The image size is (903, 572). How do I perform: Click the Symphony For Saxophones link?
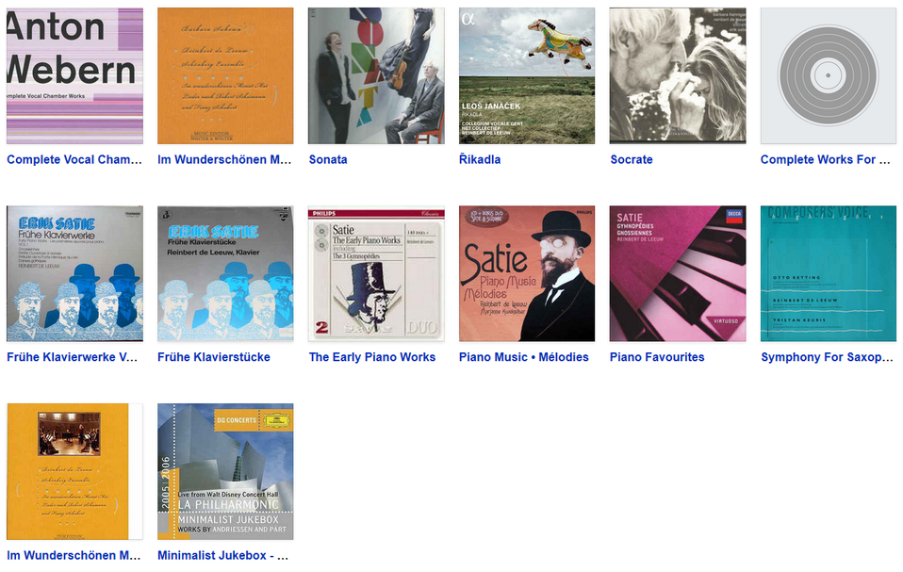827,357
